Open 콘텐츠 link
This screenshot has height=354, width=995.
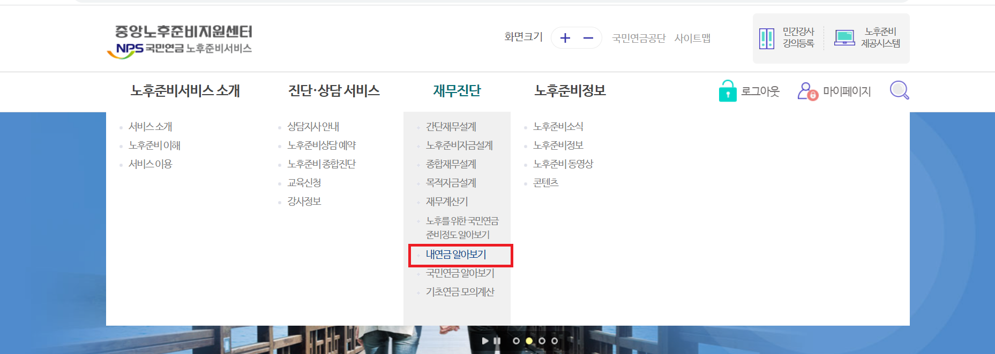(546, 183)
